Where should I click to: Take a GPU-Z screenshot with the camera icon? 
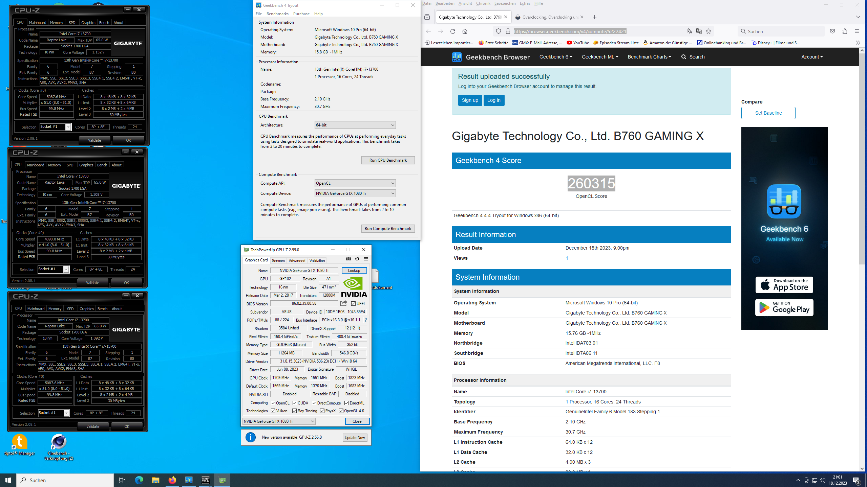[348, 259]
